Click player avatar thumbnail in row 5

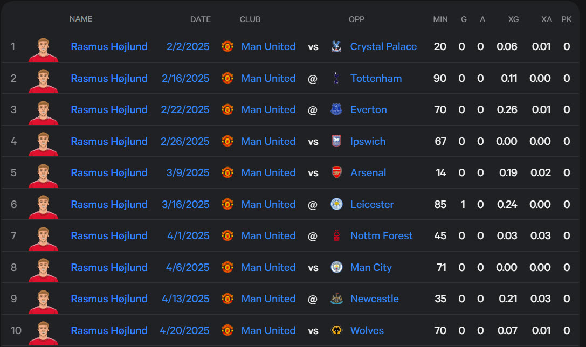43,176
